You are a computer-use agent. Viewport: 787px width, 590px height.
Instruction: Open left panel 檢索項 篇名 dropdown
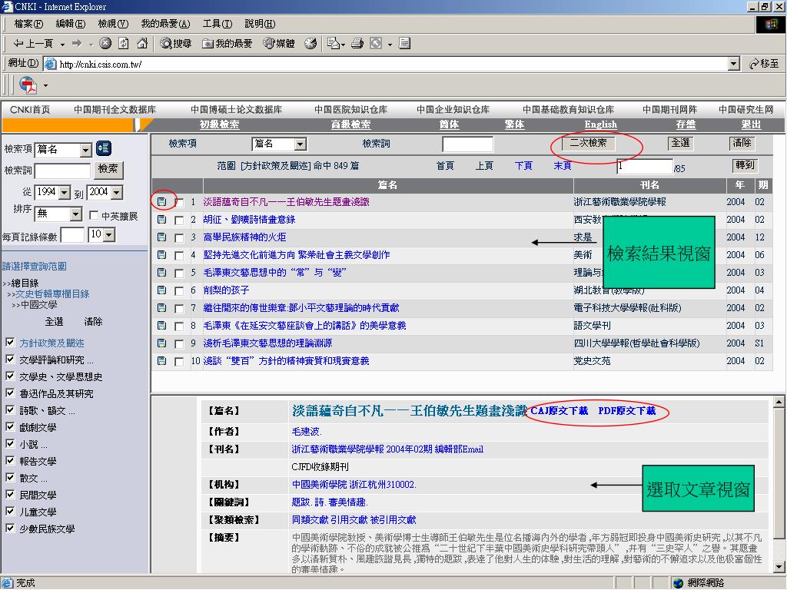click(x=86, y=150)
